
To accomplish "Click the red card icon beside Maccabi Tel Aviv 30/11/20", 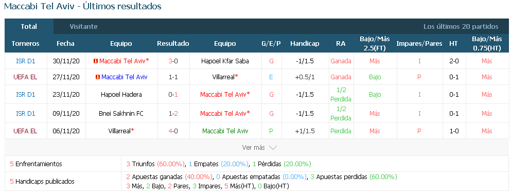I will click(x=96, y=61).
